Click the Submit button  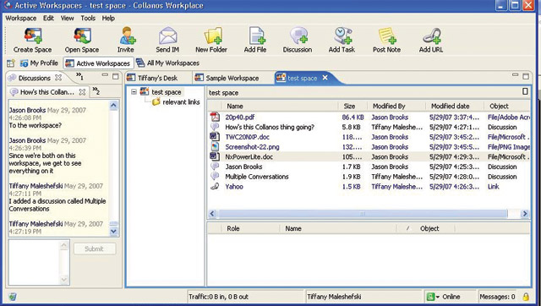[95, 249]
